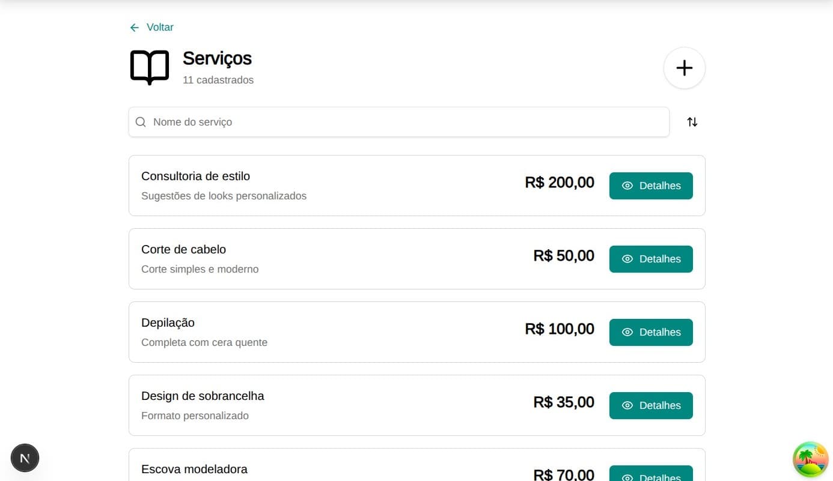Click the open book Serviços icon

pyautogui.click(x=149, y=68)
